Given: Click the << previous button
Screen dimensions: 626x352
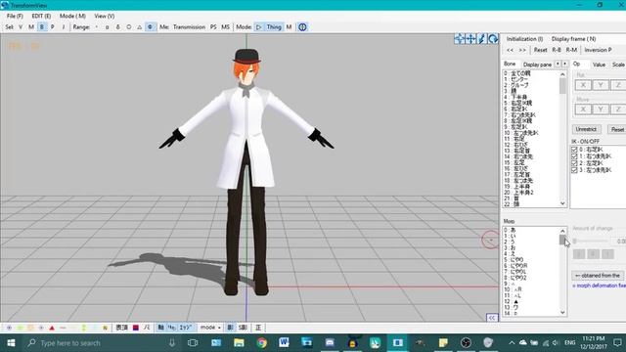Looking at the screenshot, I should (x=510, y=50).
